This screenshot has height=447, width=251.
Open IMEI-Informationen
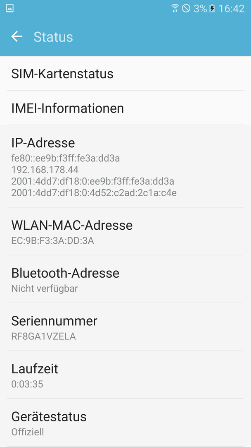tap(125, 108)
